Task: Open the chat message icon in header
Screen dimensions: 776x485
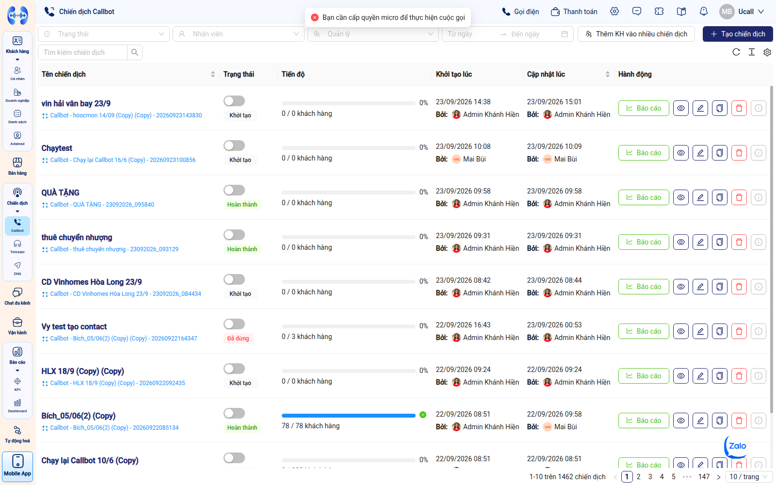Action: 637,11
